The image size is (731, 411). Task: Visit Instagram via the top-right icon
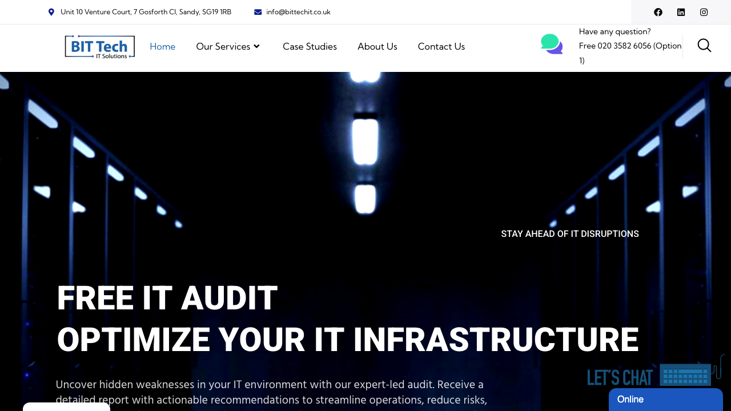point(704,12)
